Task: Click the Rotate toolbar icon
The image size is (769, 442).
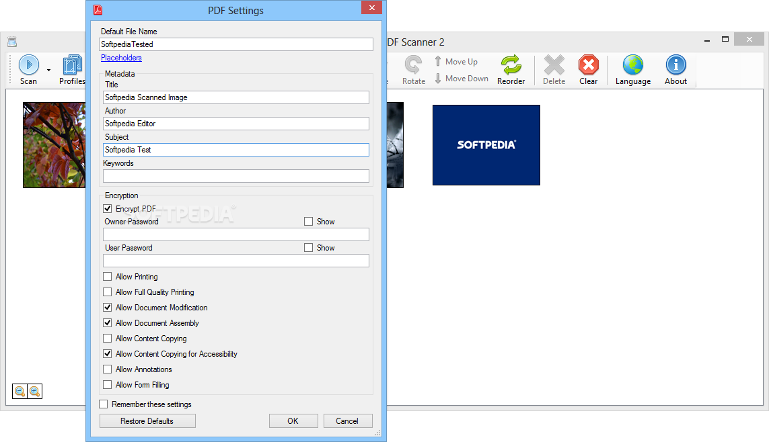Action: click(414, 64)
